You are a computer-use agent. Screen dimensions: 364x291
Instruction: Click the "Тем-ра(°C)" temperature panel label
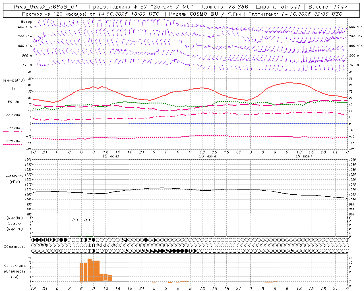pos(13,80)
